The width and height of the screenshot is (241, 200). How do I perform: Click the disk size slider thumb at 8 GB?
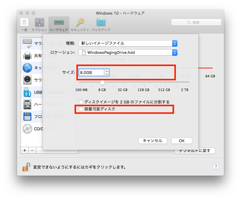pyautogui.click(x=102, y=83)
